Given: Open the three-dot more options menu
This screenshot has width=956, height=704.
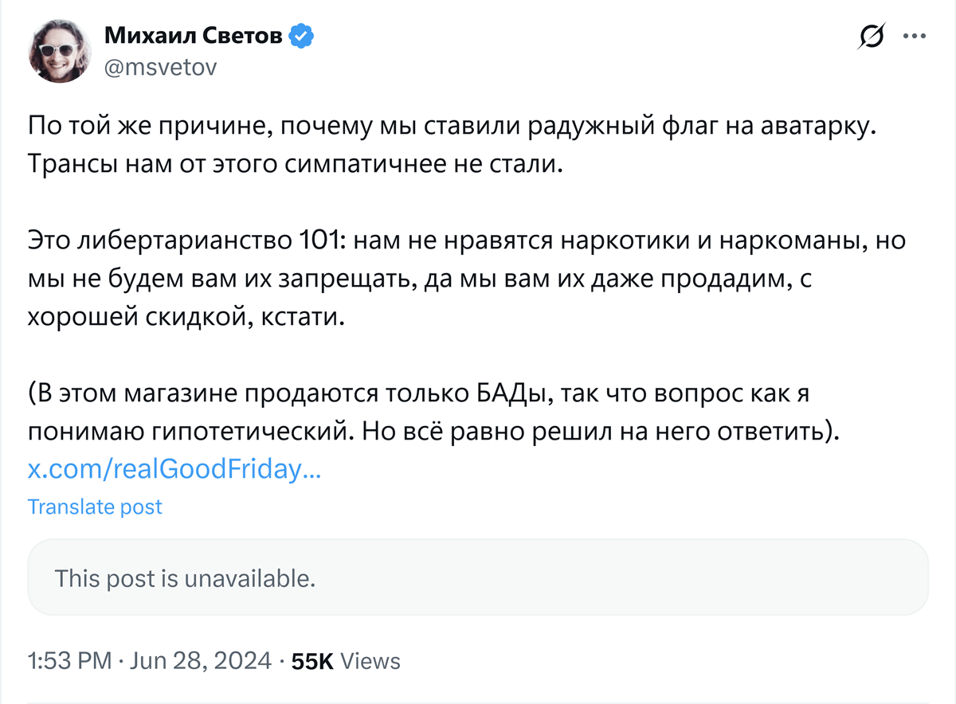Looking at the screenshot, I should click(912, 37).
